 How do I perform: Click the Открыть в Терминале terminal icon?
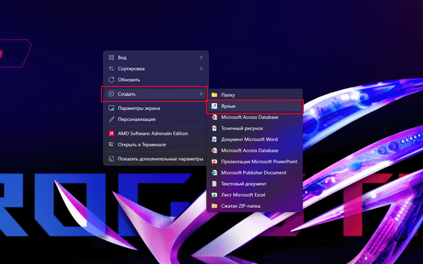coord(111,144)
